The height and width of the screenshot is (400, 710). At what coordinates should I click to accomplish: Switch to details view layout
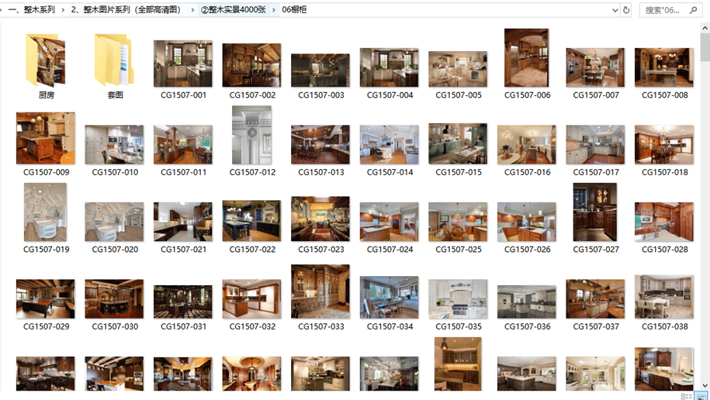(687, 396)
